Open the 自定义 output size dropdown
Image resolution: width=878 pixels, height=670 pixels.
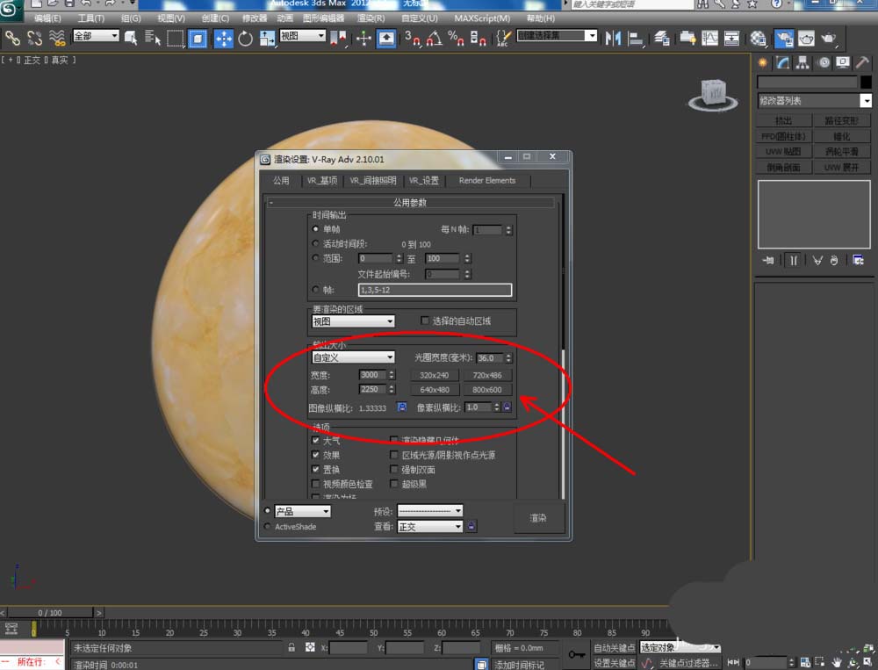pyautogui.click(x=354, y=357)
